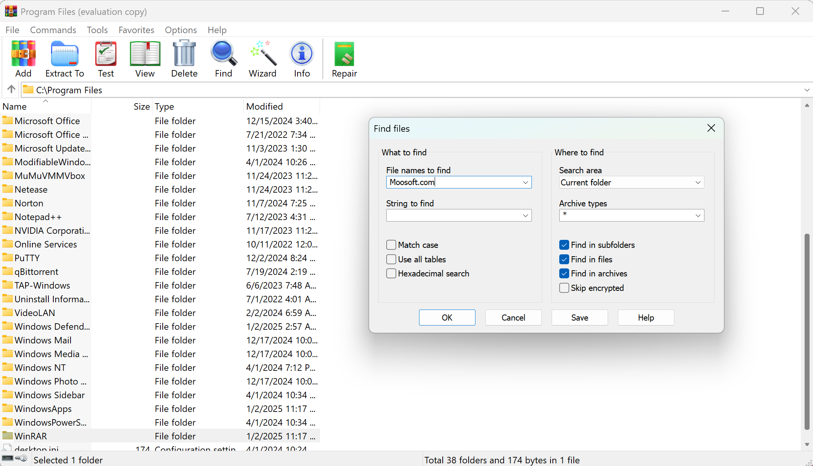Click the vertical scrollbar thumb
Screen dimensions: 813x466
point(807,331)
